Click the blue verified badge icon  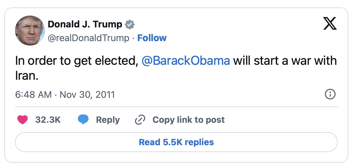point(130,24)
